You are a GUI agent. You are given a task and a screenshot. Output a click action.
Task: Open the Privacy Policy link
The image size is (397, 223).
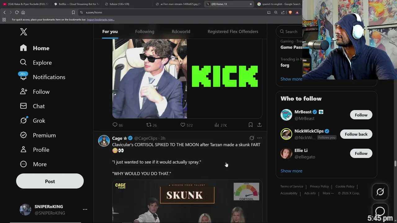pyautogui.click(x=319, y=186)
